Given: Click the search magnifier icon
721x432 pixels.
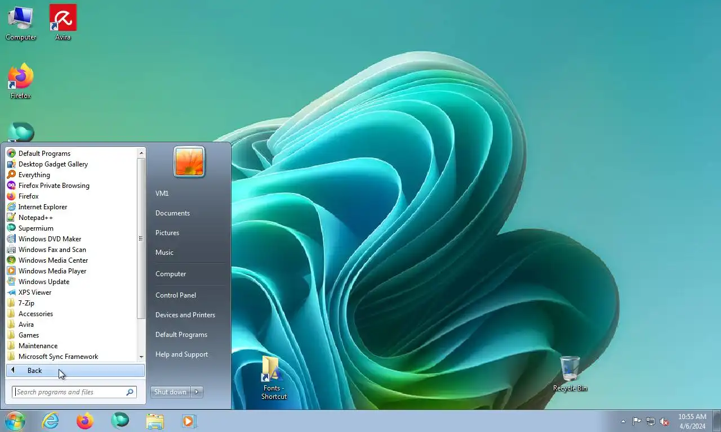Looking at the screenshot, I should pos(130,392).
